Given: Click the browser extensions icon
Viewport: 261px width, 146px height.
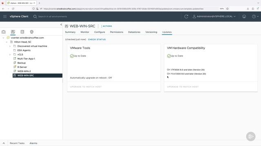Looking at the screenshot, I should click(x=253, y=9).
